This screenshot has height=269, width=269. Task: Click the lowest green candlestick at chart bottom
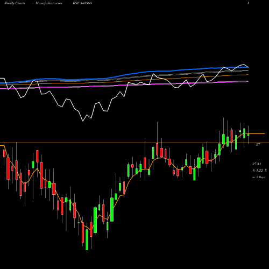click(87, 239)
